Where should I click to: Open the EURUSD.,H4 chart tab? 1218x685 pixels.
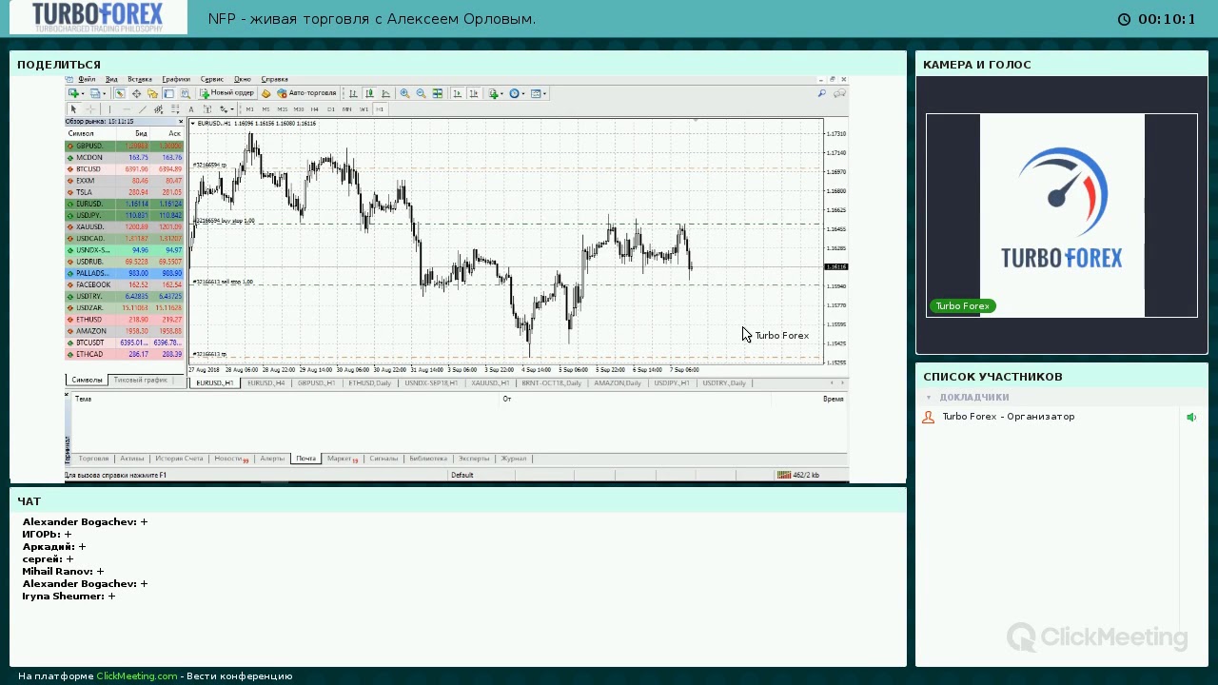265,382
